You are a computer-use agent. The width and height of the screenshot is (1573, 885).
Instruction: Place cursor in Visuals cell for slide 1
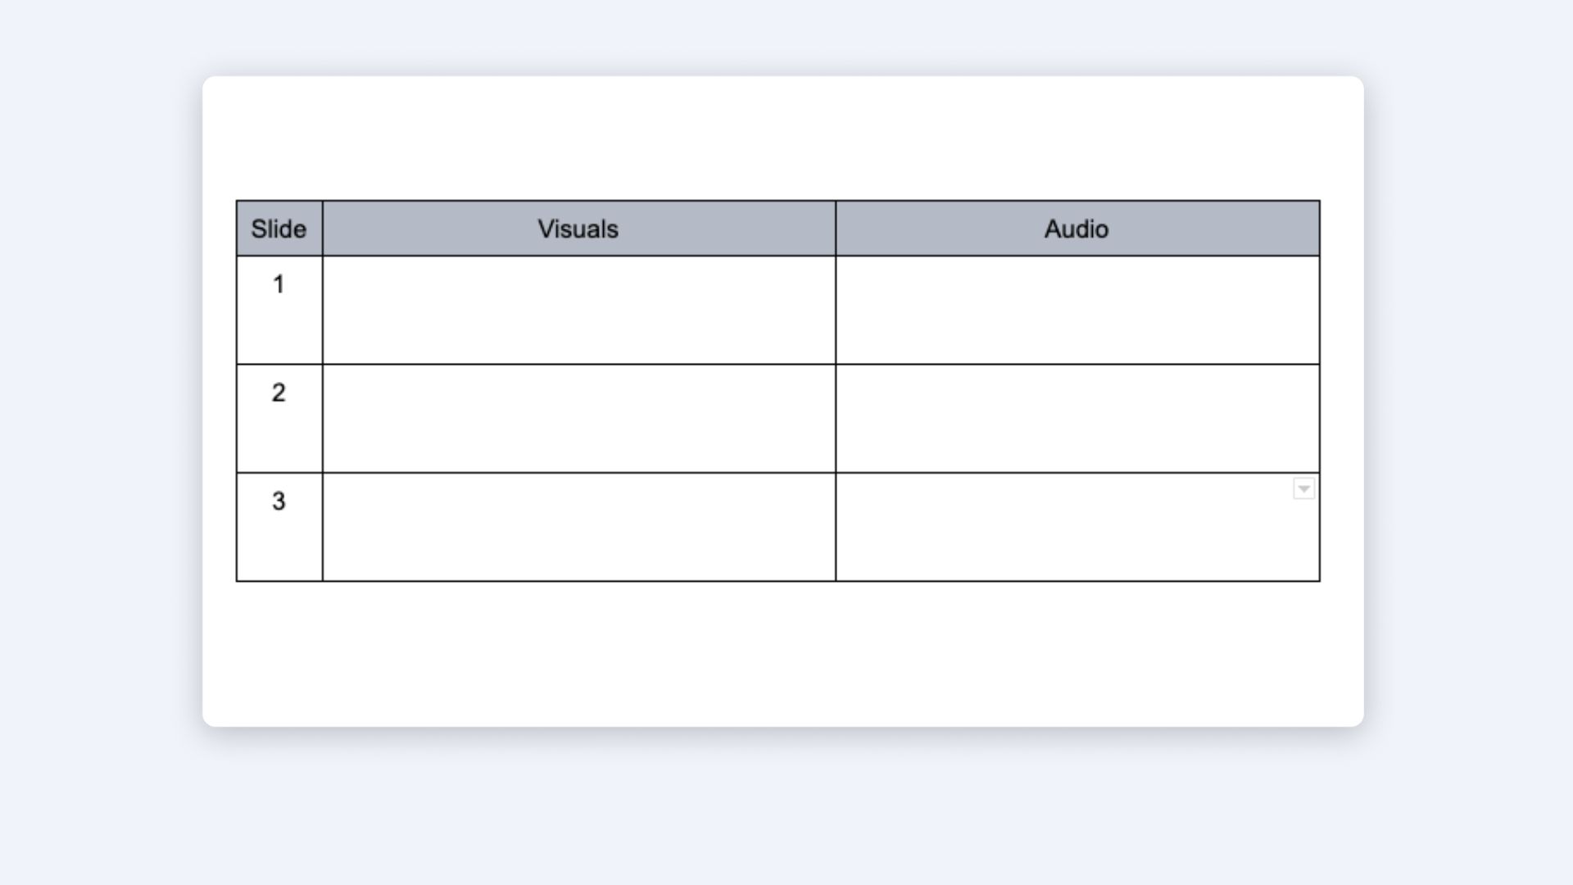[x=578, y=310]
